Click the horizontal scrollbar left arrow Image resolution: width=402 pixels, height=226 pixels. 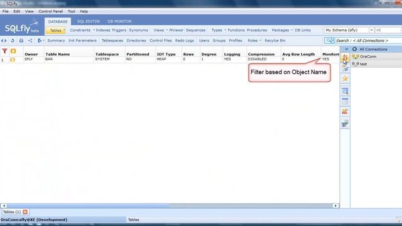[x=4, y=206]
